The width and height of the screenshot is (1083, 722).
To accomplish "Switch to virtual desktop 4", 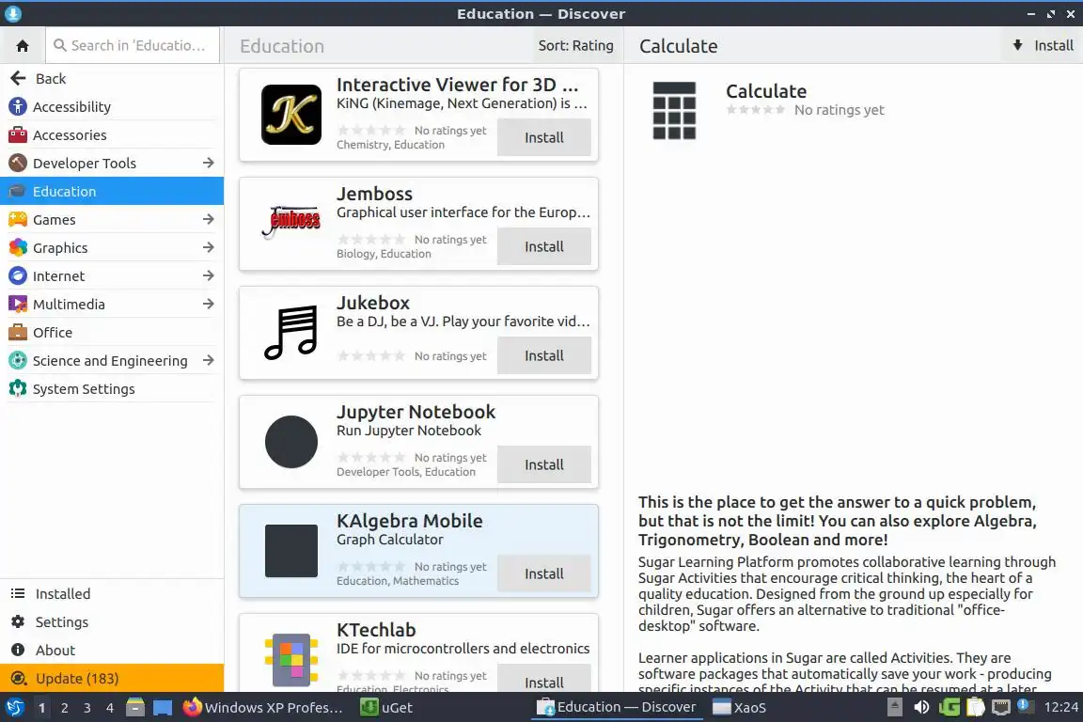I will pyautogui.click(x=110, y=708).
